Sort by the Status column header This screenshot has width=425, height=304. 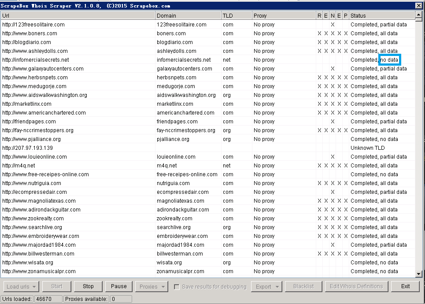(x=382, y=15)
